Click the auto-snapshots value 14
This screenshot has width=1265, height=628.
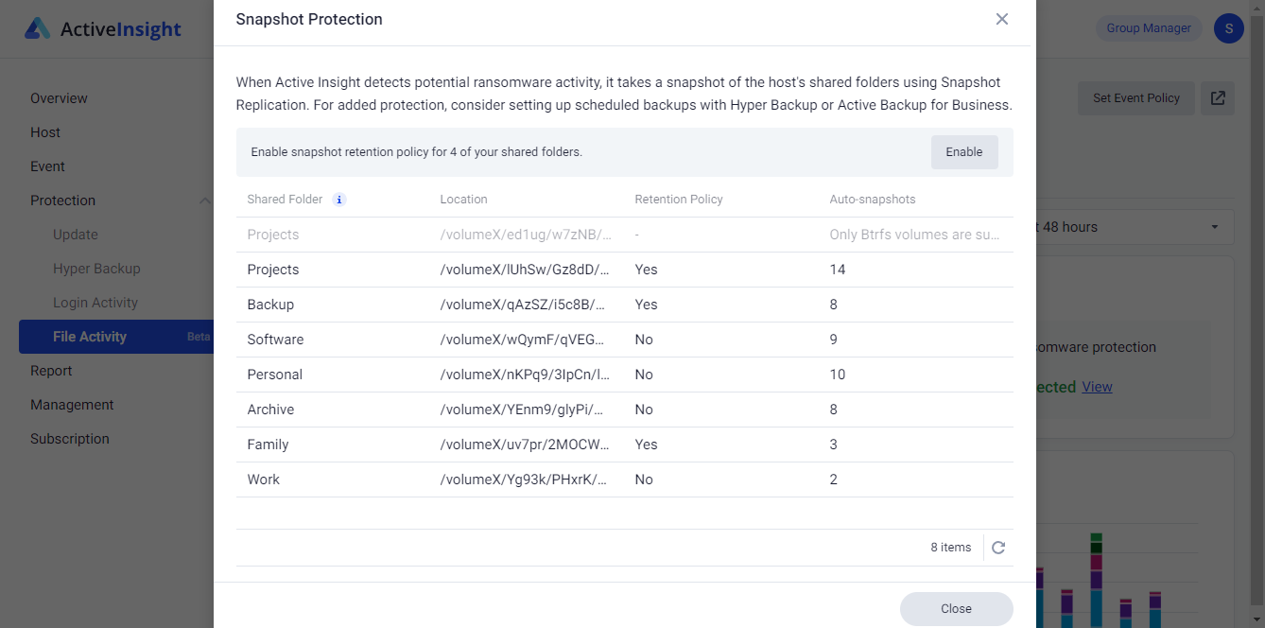[x=838, y=270]
